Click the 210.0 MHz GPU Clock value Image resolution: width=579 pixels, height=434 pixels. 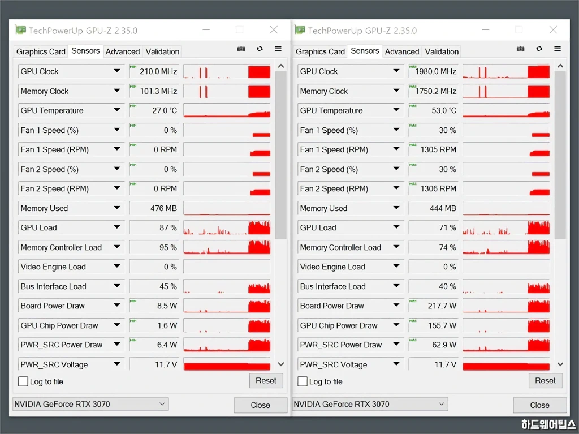click(x=158, y=71)
